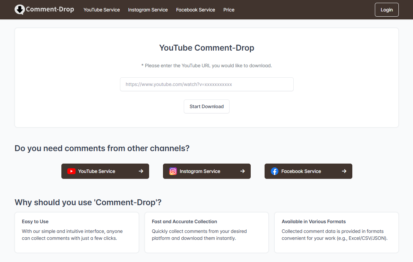Click the 'Why should you use Comment-Drop' heading

click(x=88, y=202)
